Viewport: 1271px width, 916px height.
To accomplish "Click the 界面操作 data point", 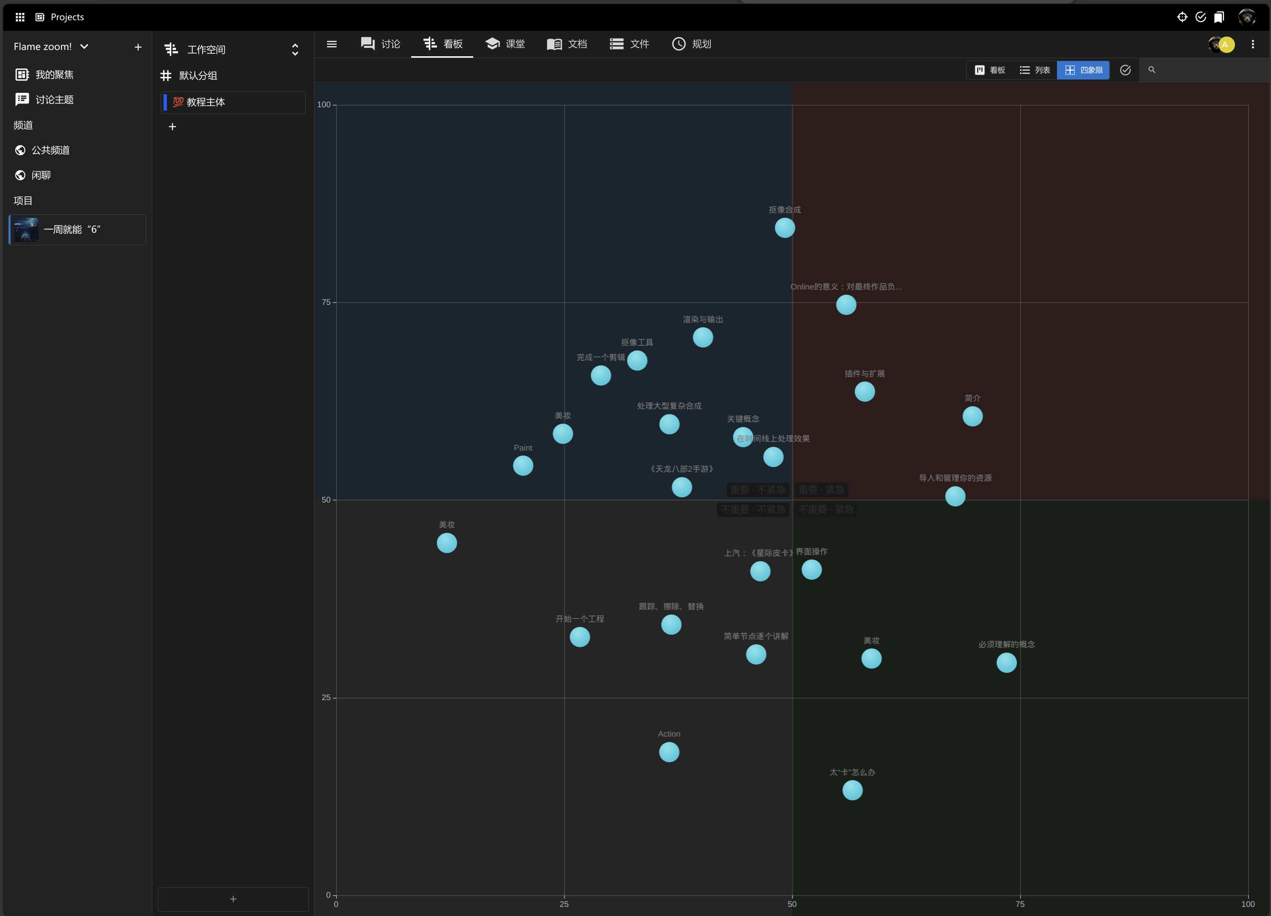I will [x=811, y=570].
